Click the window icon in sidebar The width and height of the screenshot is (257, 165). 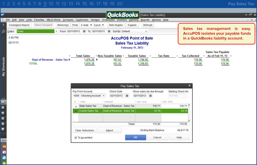point(3,129)
